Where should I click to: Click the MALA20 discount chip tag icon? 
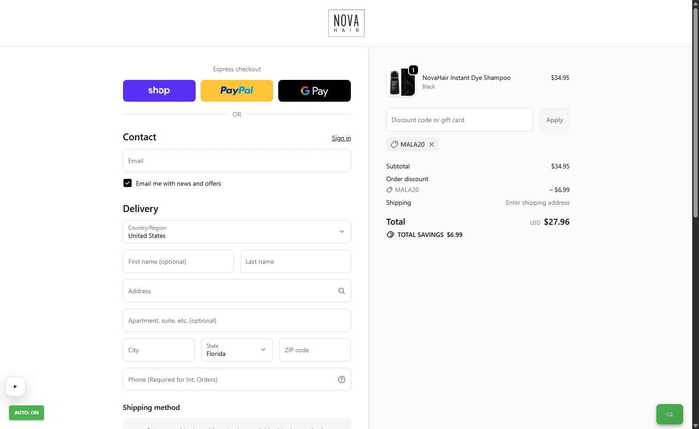click(x=394, y=144)
